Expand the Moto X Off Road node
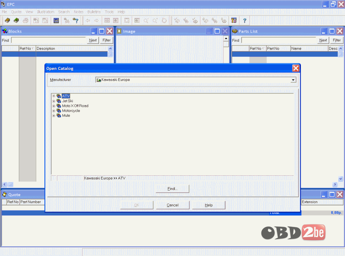Screen dimensions: 345x256 pyautogui.click(x=54, y=106)
